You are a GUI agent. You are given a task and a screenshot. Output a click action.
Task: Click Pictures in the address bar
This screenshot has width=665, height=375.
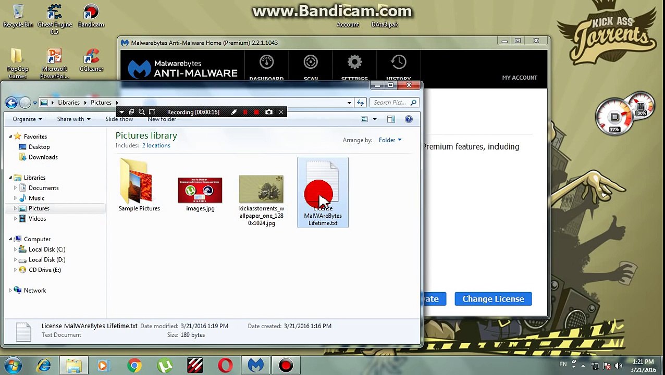pos(101,103)
